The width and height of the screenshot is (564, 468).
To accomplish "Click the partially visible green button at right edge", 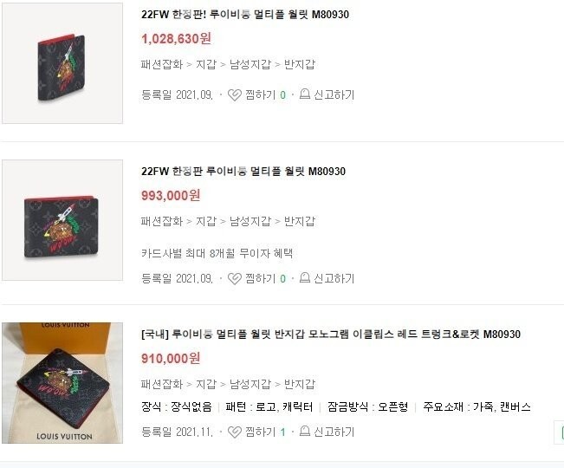I will pos(559,432).
